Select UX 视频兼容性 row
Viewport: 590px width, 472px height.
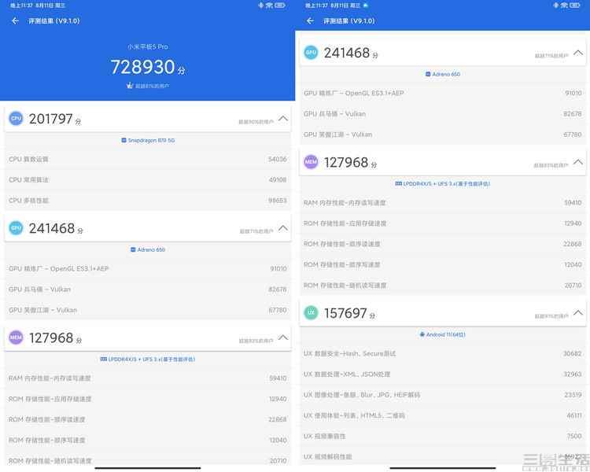(442, 437)
